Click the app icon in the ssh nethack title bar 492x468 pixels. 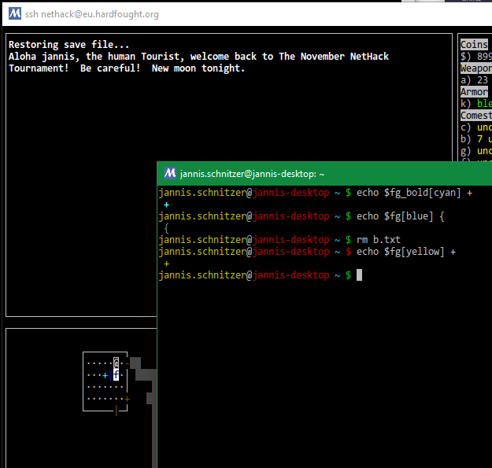[x=14, y=13]
